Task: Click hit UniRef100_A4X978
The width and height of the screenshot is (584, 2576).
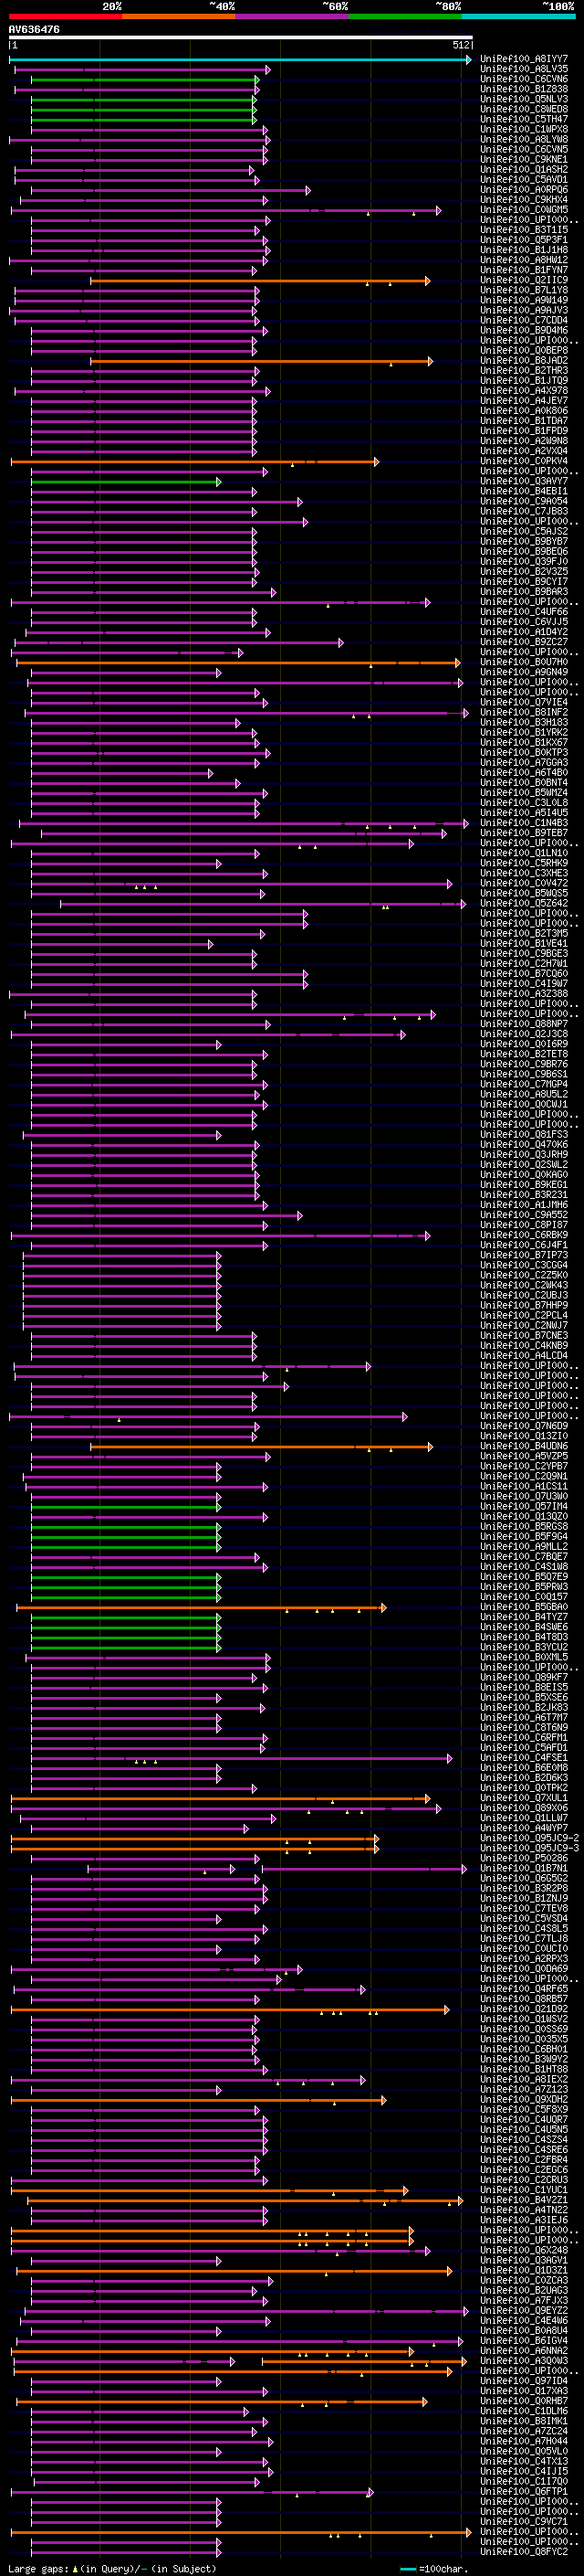Action: point(524,390)
